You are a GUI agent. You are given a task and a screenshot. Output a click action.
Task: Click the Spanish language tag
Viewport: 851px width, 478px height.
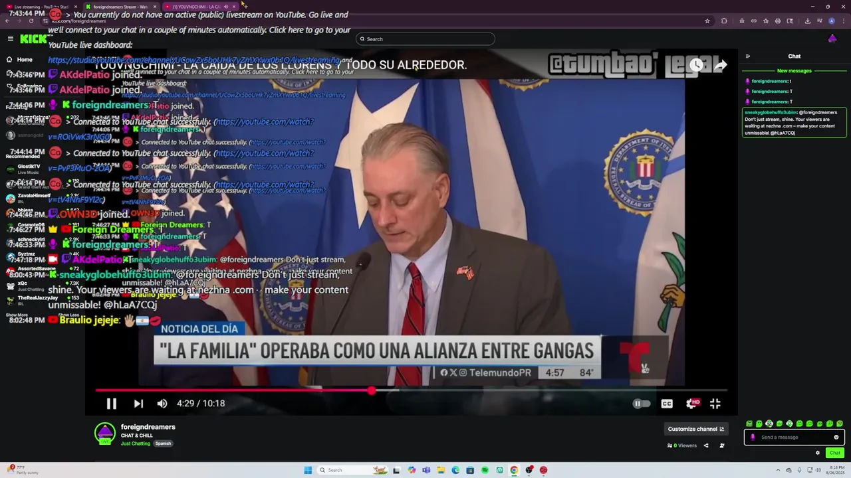click(x=163, y=443)
